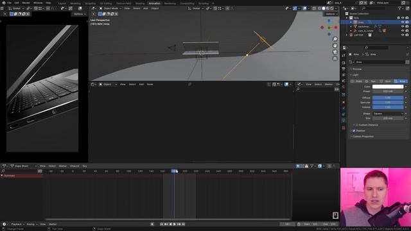
Task: Open the Playback dropdown in timeline
Action: (17, 224)
